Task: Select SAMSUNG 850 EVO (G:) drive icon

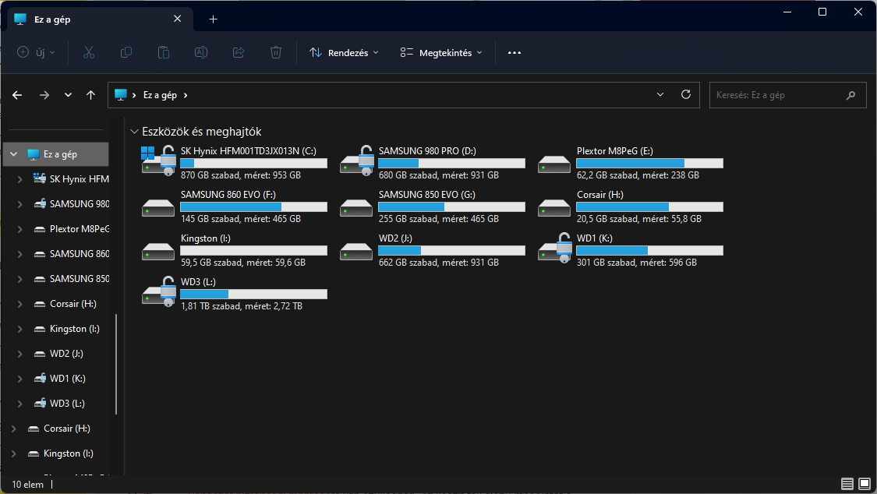Action: click(x=356, y=208)
